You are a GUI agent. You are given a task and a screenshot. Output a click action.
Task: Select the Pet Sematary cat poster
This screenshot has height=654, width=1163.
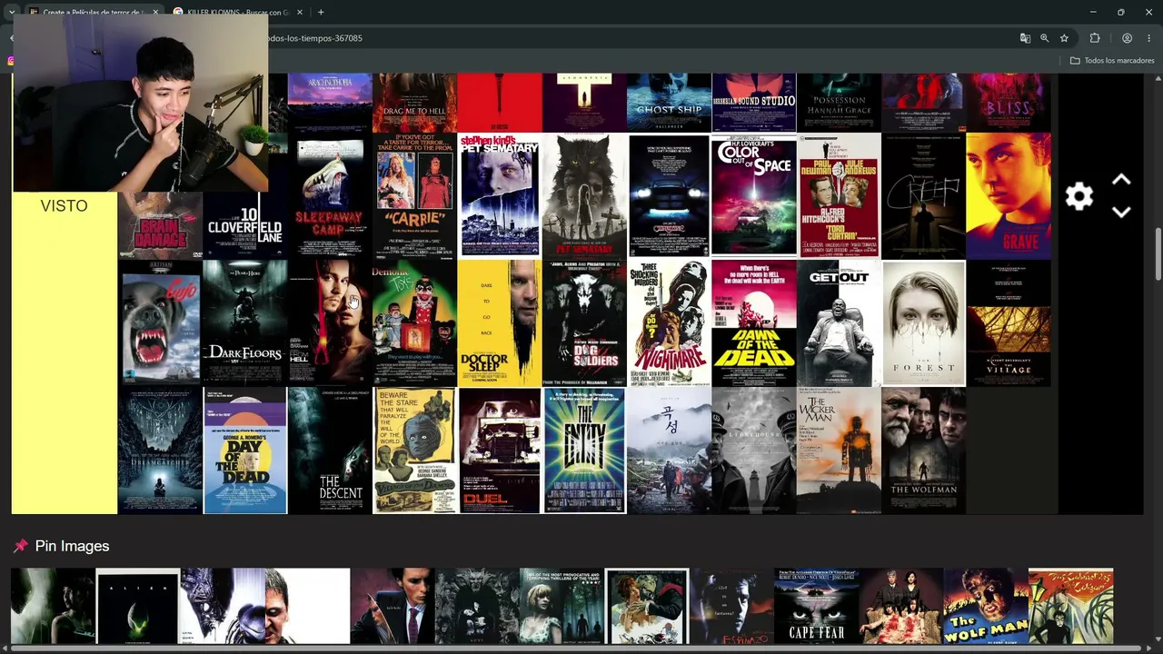(584, 196)
